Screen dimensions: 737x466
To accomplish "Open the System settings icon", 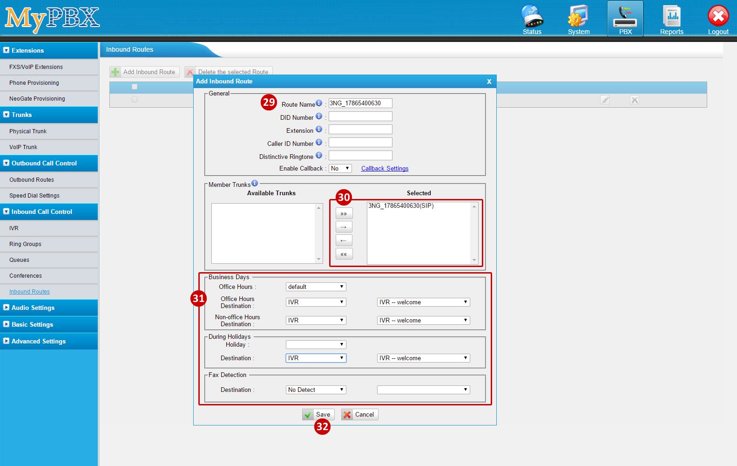I will click(x=578, y=19).
